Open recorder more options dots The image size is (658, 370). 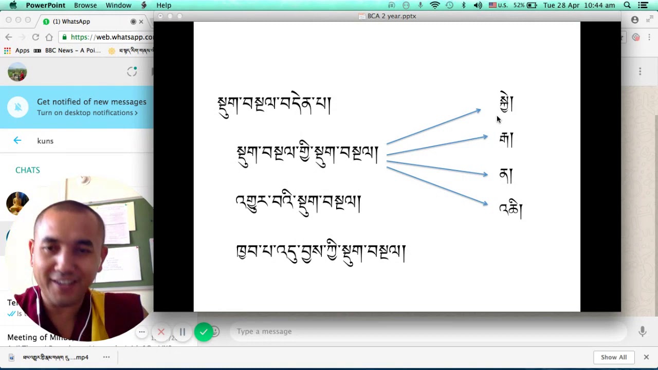142,332
